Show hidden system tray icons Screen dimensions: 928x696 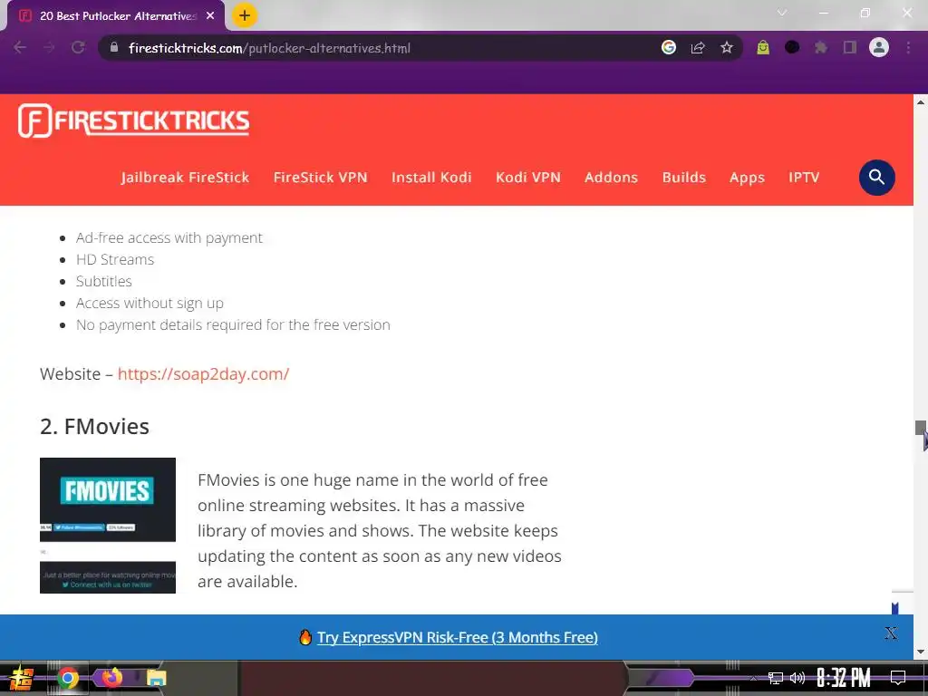click(x=753, y=678)
